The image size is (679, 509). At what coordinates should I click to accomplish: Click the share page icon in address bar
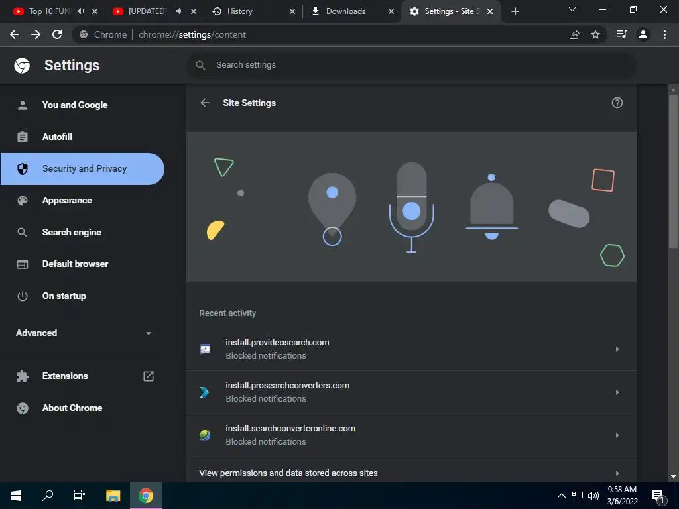pos(574,34)
